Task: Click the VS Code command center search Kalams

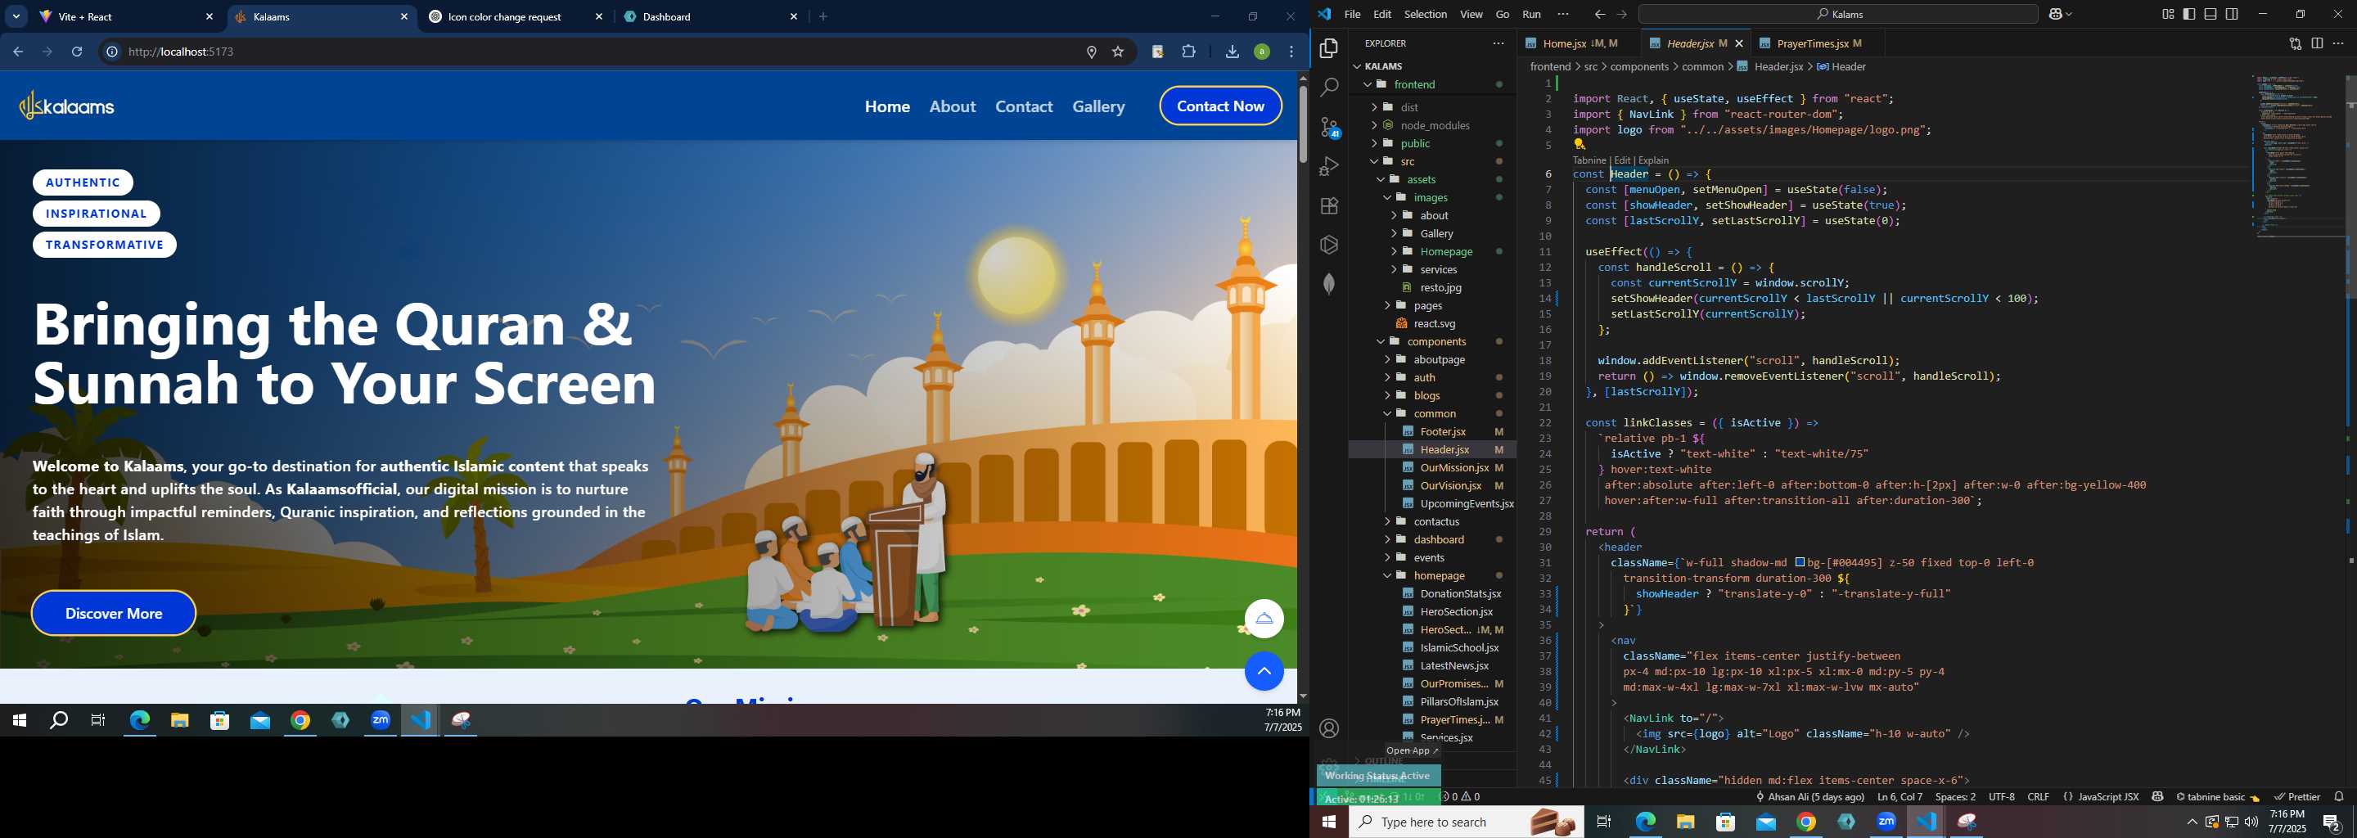Action: [1837, 14]
